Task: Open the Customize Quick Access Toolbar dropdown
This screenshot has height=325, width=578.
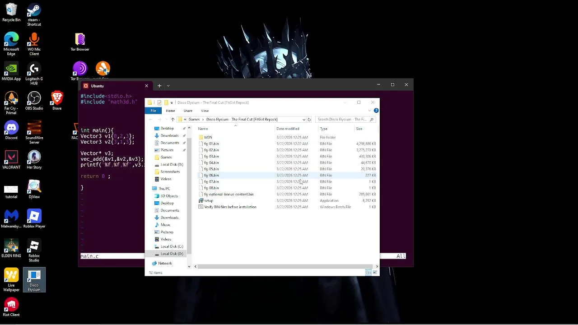Action: [x=172, y=102]
